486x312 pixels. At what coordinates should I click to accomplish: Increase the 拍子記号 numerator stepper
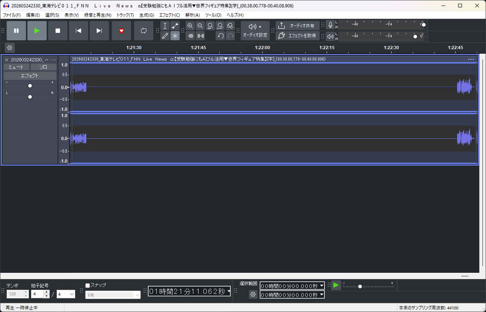tap(47, 292)
